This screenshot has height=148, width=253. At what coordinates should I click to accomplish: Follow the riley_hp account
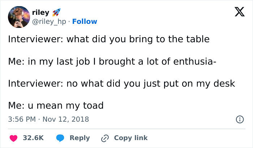(85, 21)
